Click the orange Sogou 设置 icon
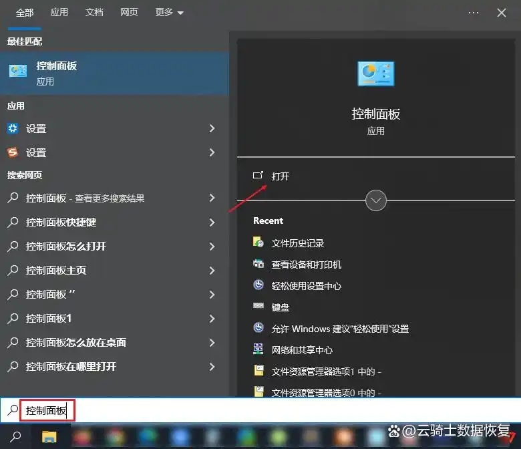 13,152
